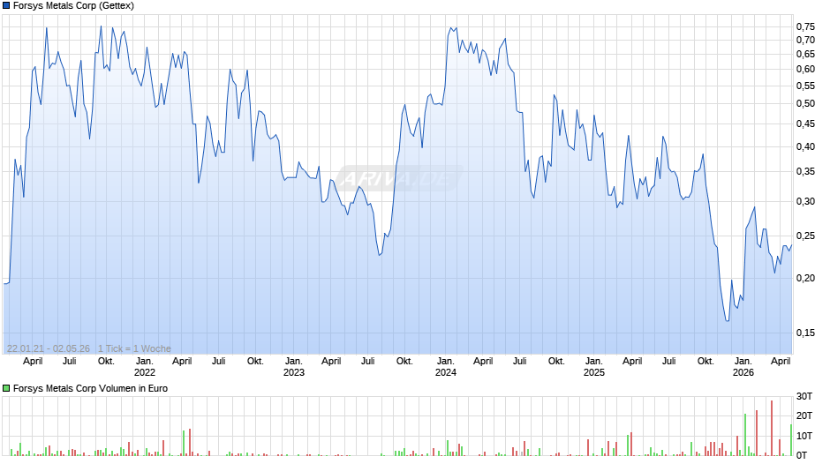Click the date range '22.01.21 - 02.05.26' text
The height and width of the screenshot is (464, 830).
click(49, 348)
